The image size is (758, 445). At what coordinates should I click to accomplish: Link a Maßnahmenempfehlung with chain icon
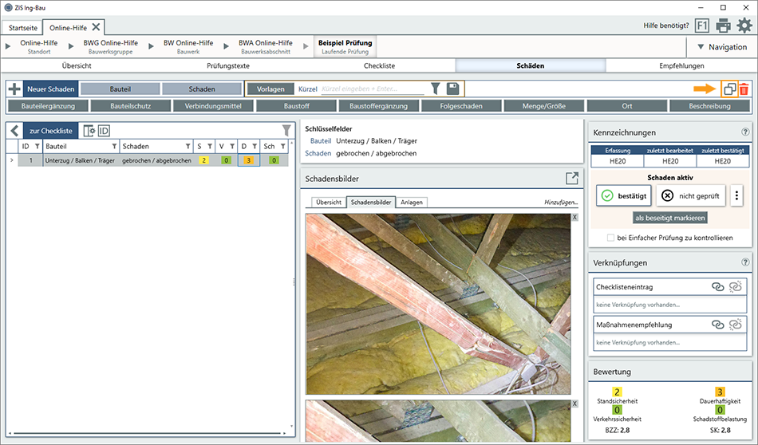[718, 325]
